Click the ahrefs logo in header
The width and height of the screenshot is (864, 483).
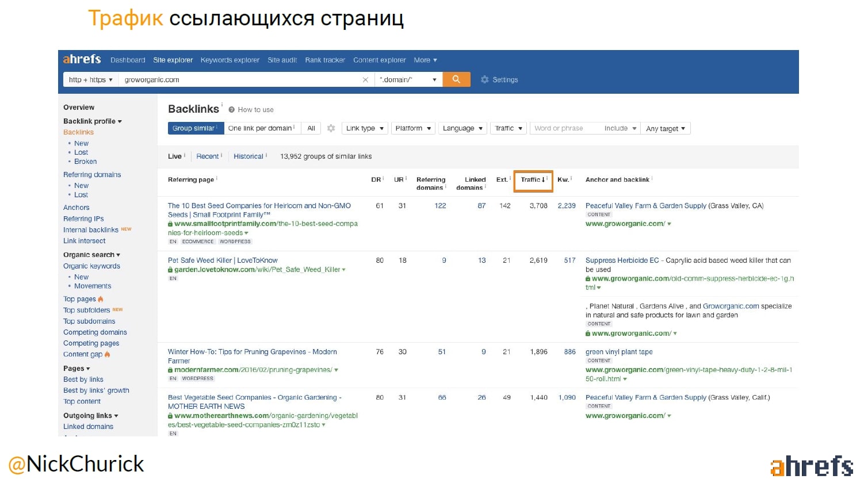click(82, 59)
